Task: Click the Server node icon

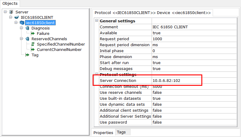Action: 11,12
